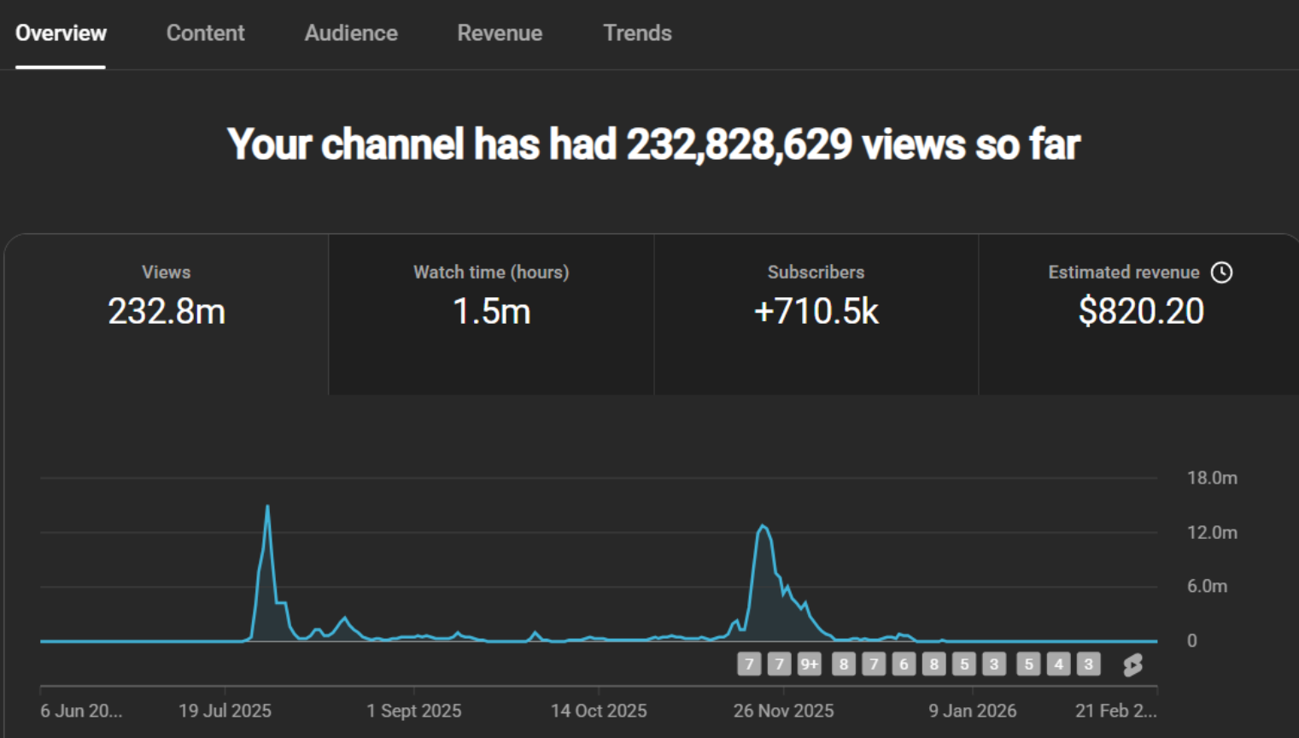Viewport: 1299px width, 738px height.
Task: Click the late November peak on the chart
Action: (763, 526)
